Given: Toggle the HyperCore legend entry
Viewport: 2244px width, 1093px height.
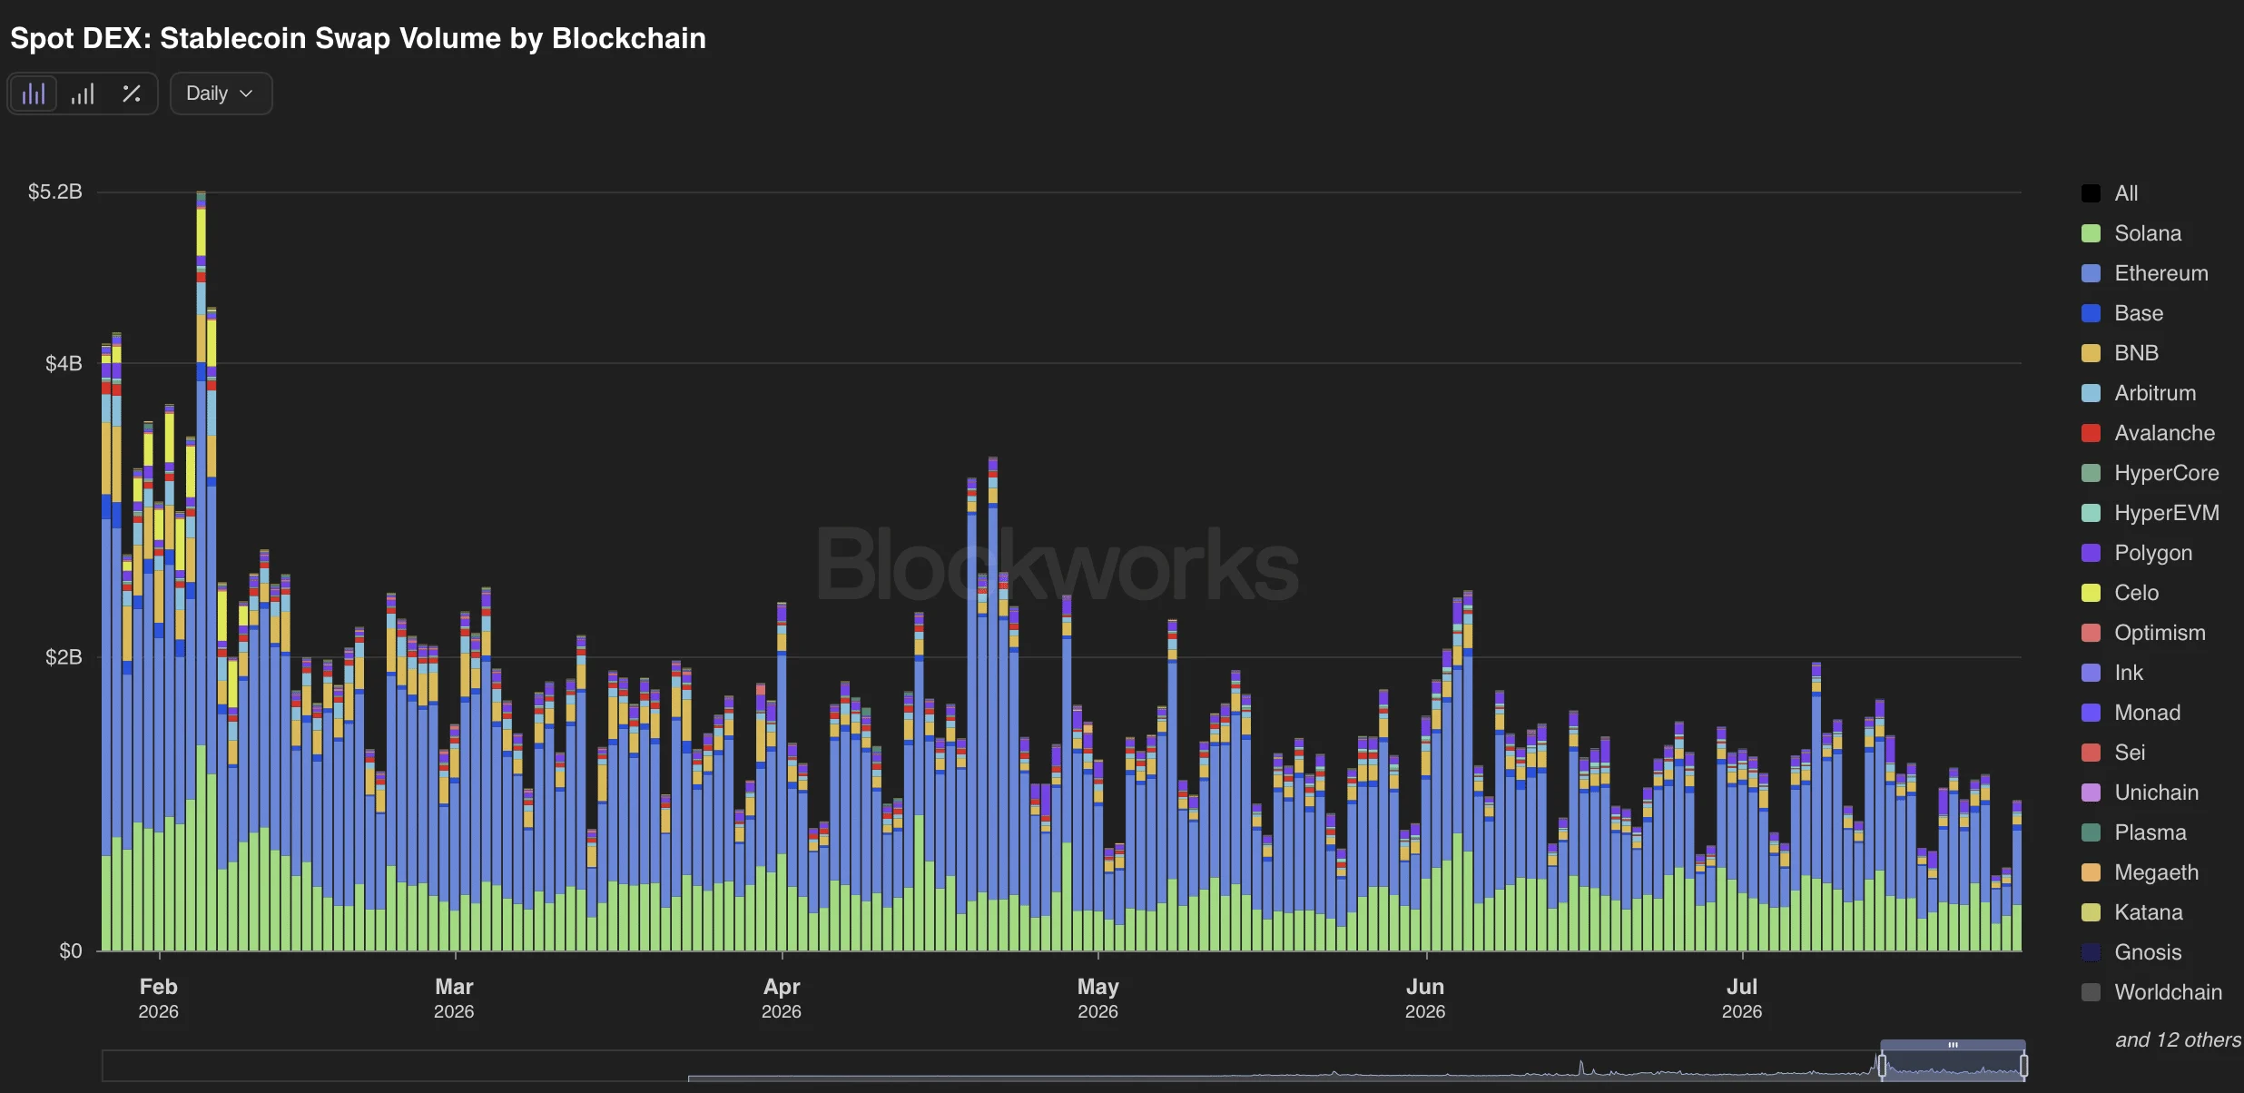Looking at the screenshot, I should (2150, 473).
